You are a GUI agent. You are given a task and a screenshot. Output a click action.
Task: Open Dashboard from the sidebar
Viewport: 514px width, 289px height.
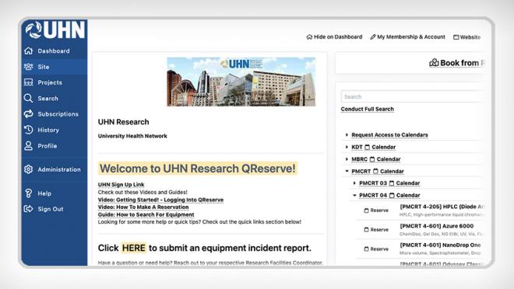coord(55,51)
